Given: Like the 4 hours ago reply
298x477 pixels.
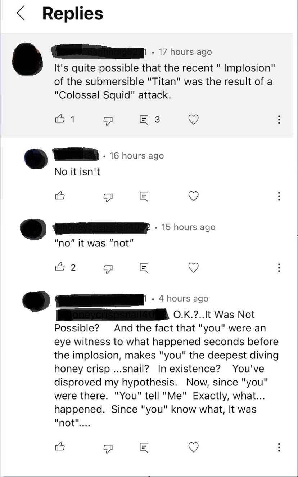Looking at the screenshot, I should click(x=60, y=447).
